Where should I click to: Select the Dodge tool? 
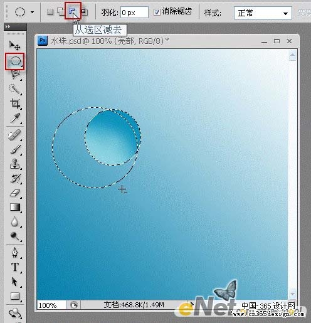[14, 236]
